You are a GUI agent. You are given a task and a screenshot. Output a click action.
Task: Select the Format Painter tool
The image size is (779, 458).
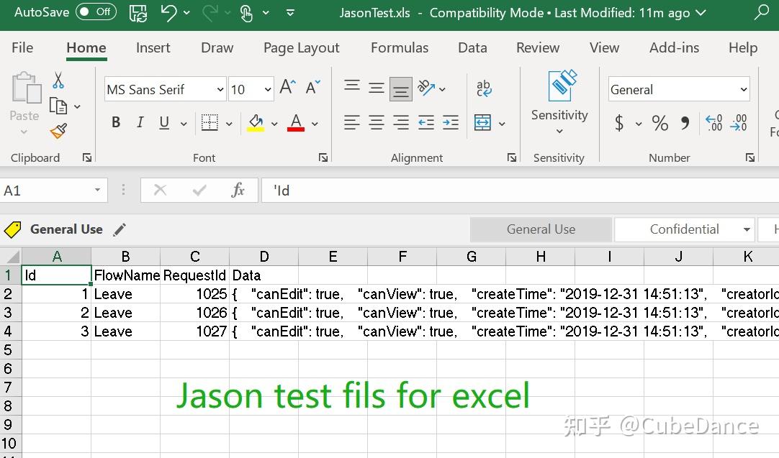tap(59, 132)
